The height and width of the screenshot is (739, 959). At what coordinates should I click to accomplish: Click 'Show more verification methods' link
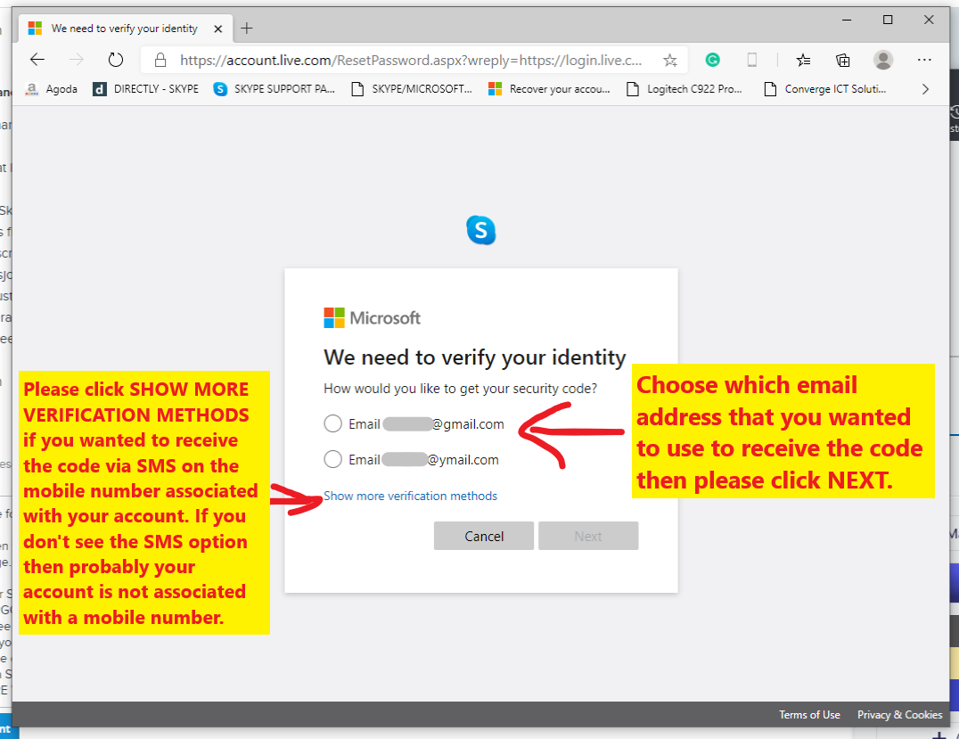[x=410, y=497]
